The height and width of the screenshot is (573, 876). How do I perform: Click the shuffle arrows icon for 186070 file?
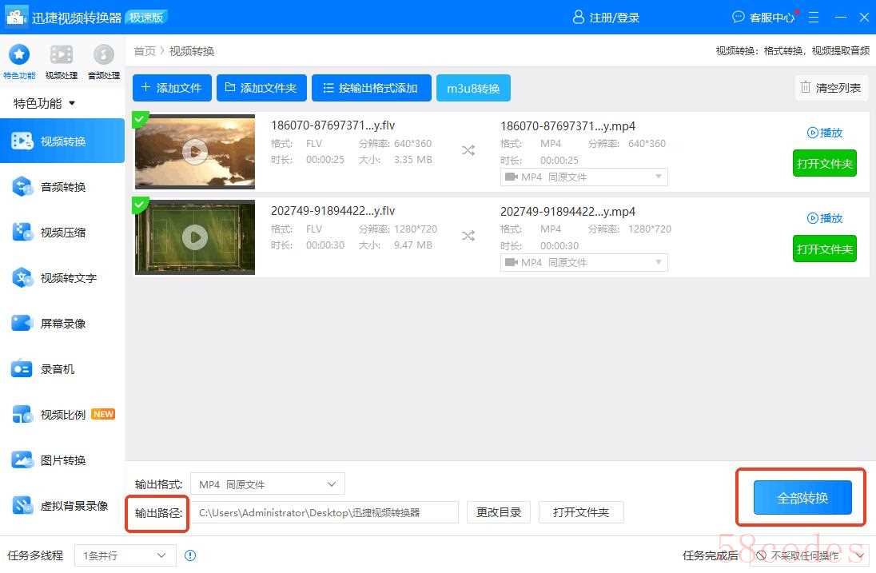[468, 151]
